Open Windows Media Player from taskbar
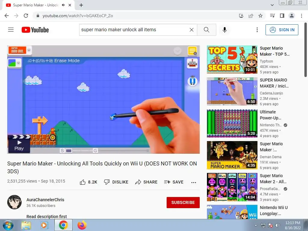This screenshot has width=308, height=231. (x=45, y=225)
